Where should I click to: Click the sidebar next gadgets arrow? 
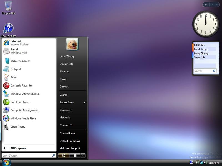[x=217, y=4]
